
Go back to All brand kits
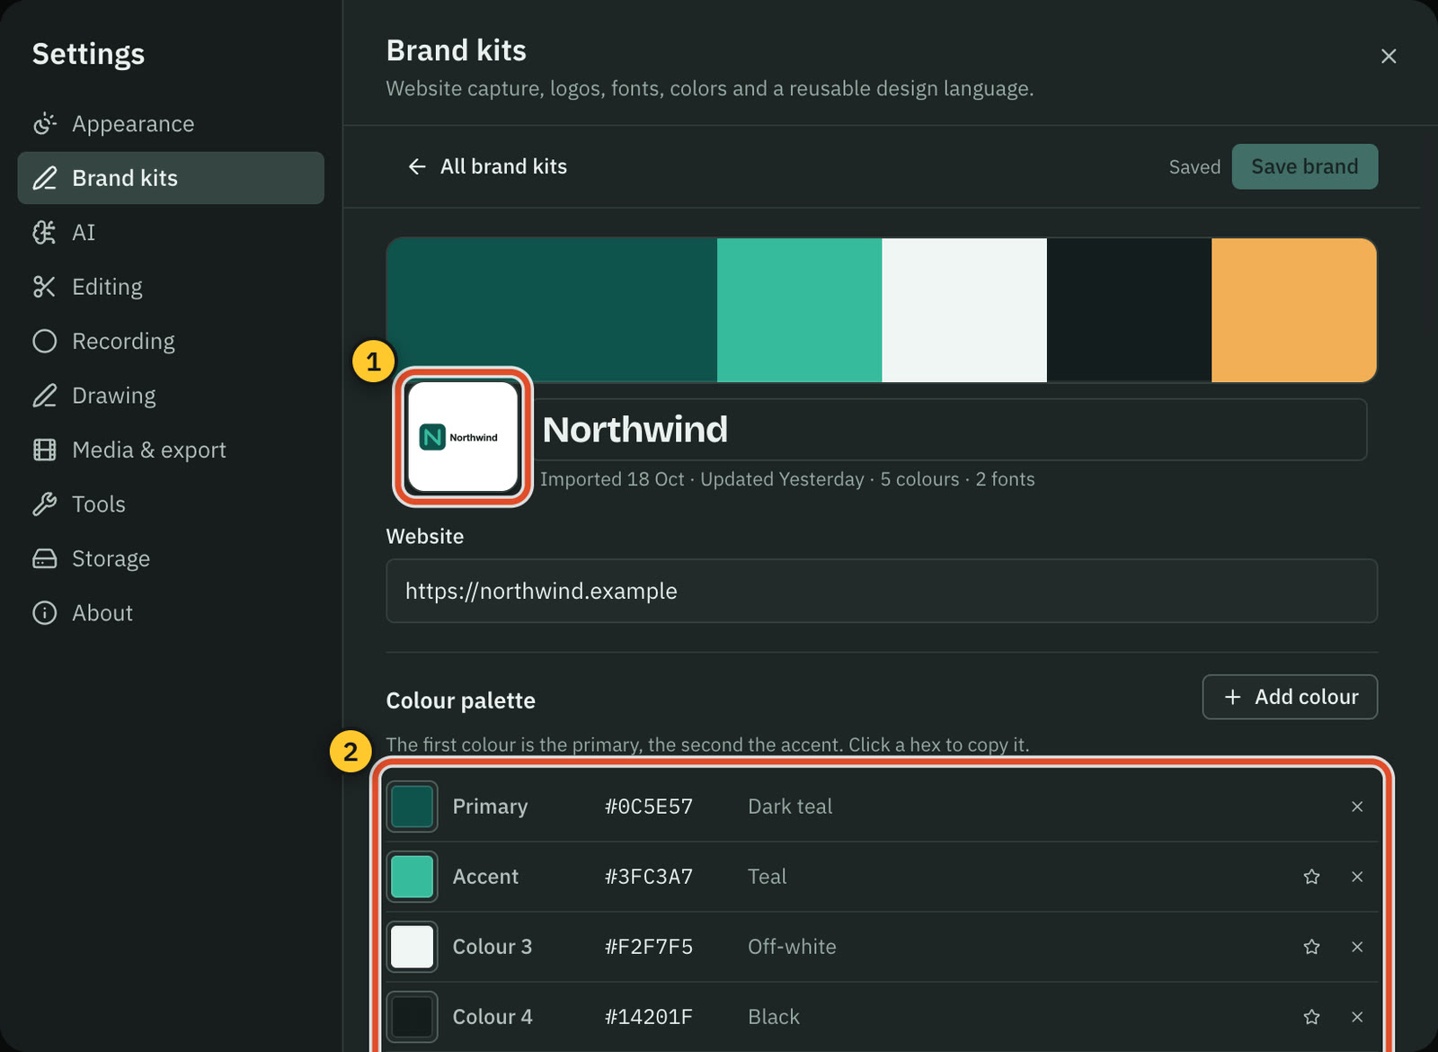487,166
